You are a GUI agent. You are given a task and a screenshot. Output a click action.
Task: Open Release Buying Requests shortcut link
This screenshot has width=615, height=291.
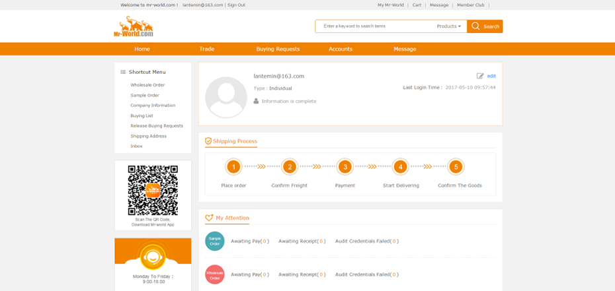click(157, 125)
